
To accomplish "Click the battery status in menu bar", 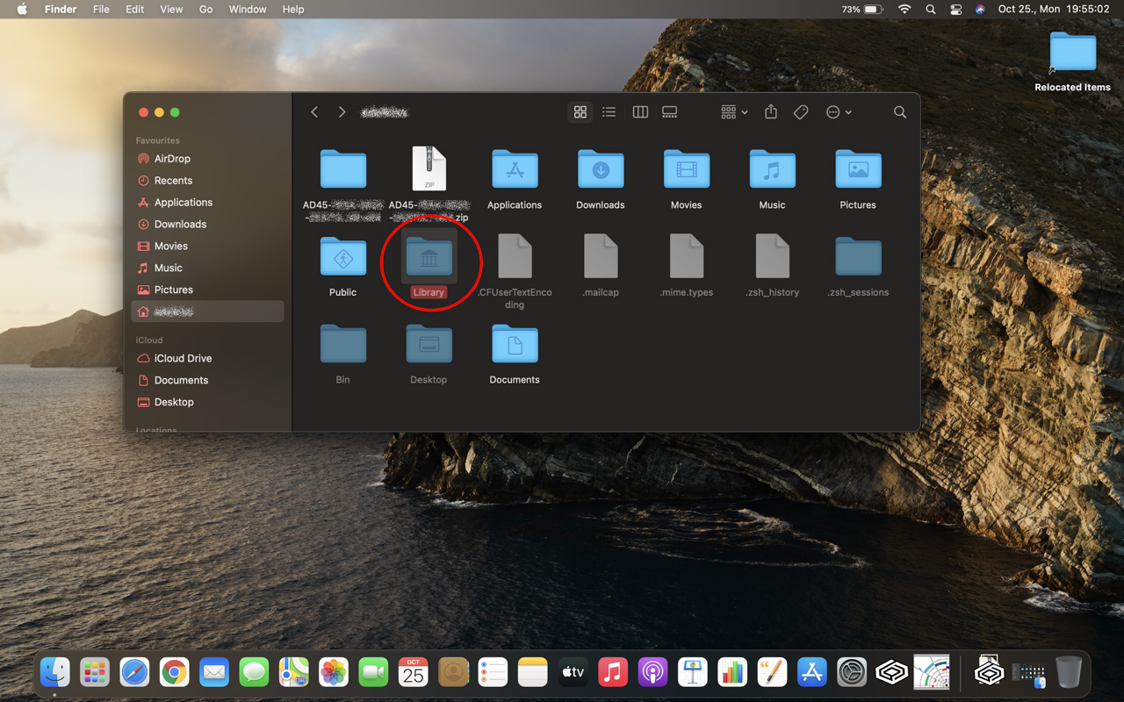I will (x=862, y=9).
